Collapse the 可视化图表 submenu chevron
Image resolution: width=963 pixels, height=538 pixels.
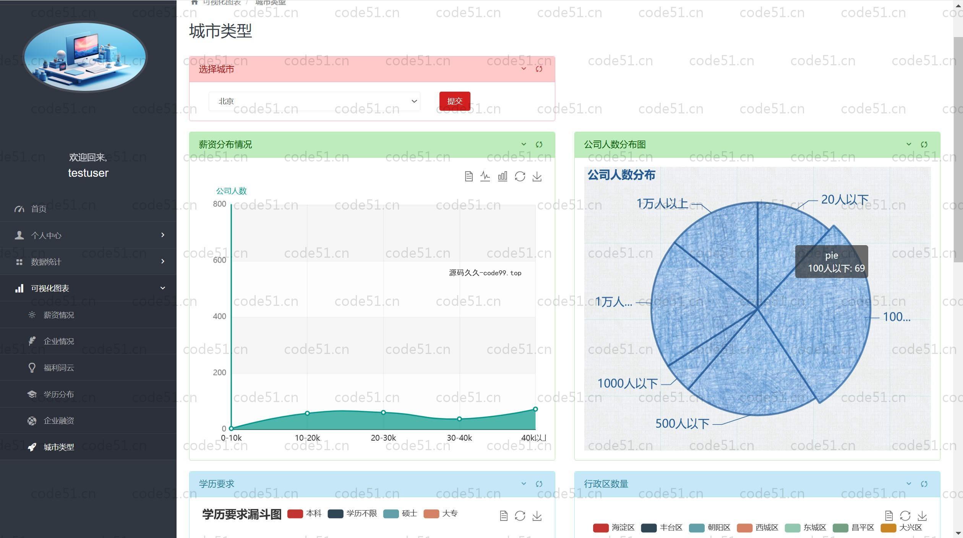tap(163, 288)
